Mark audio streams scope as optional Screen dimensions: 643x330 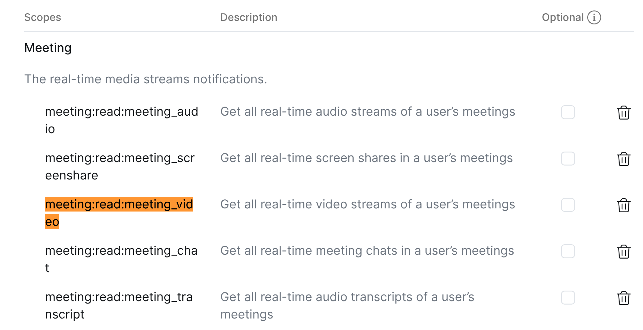(x=568, y=112)
